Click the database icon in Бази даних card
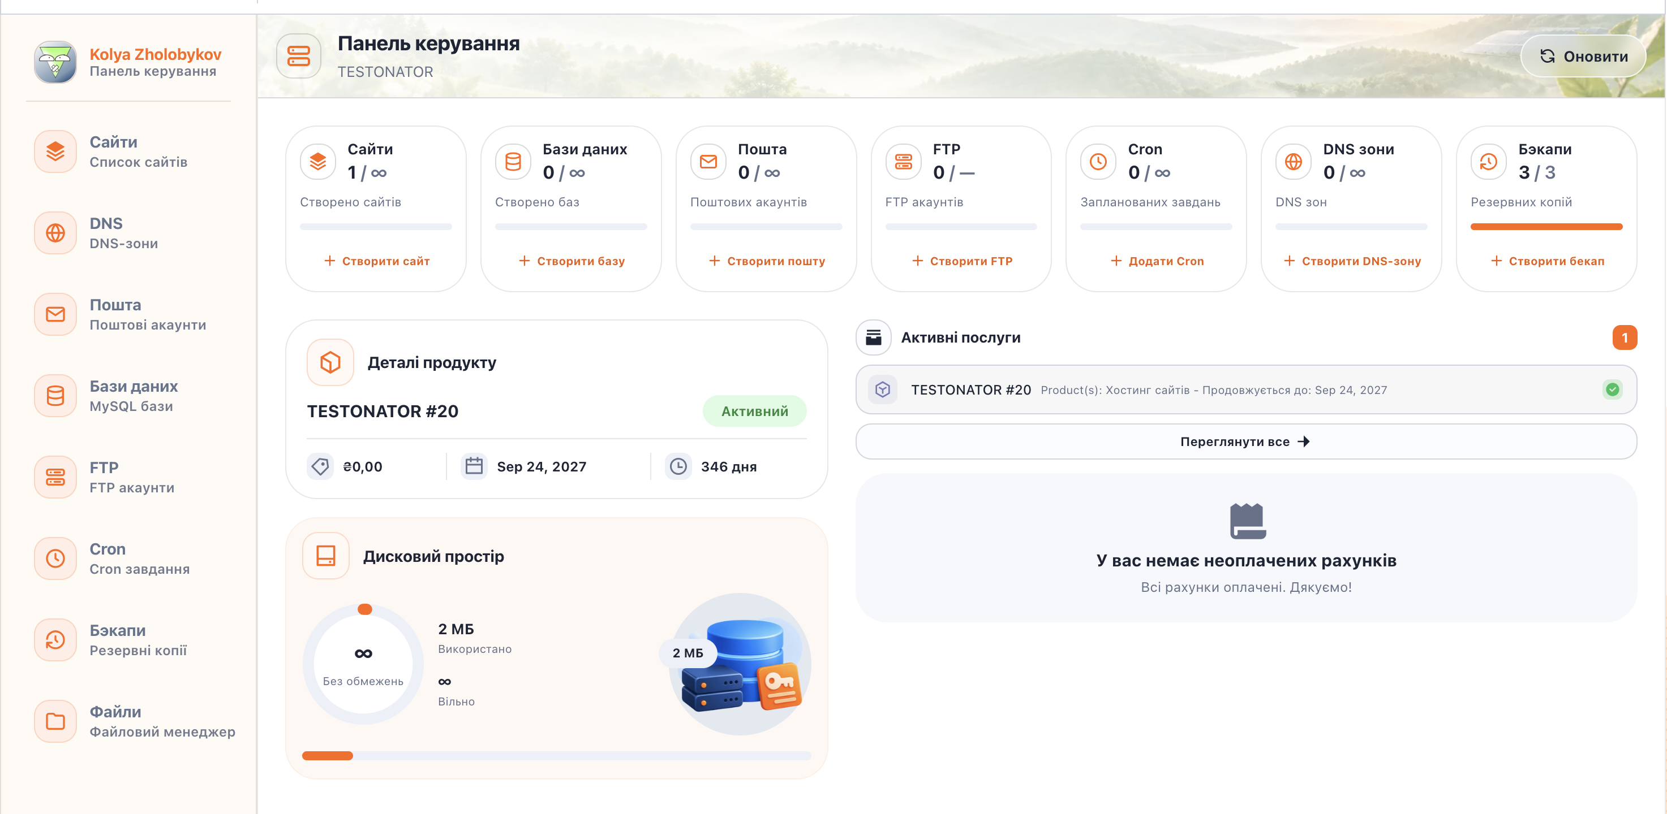The height and width of the screenshot is (814, 1667). 513,162
